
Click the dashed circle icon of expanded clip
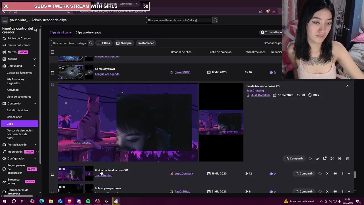tap(310, 159)
